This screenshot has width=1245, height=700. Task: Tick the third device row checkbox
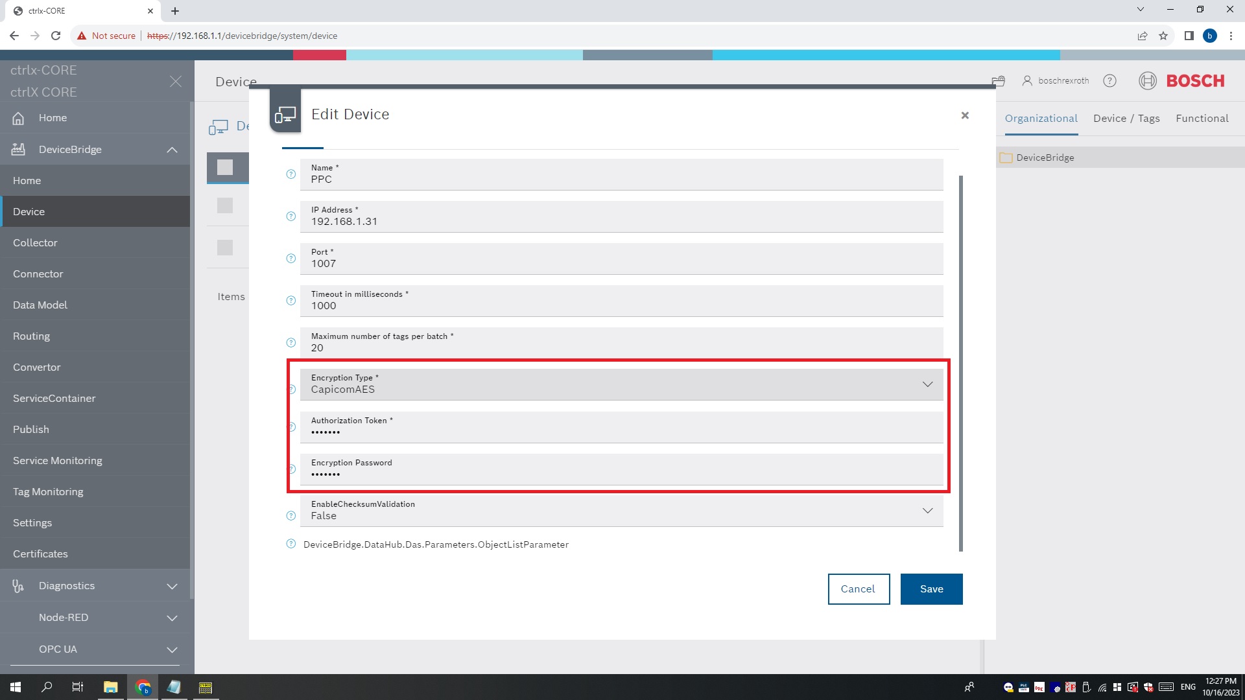(x=225, y=248)
